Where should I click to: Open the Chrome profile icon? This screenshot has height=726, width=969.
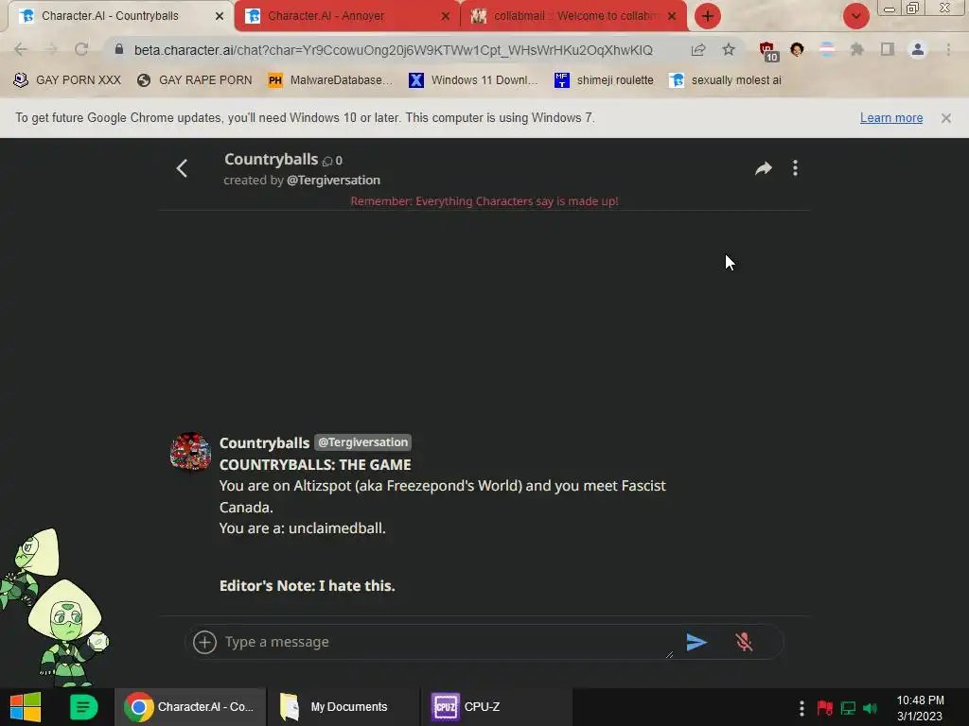pyautogui.click(x=918, y=49)
